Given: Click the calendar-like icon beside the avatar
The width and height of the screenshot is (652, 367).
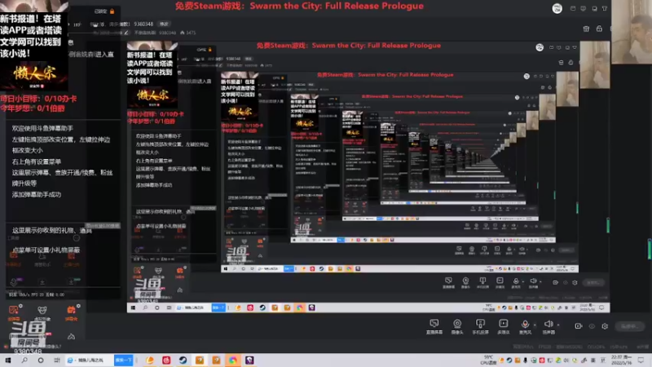Looking at the screenshot, I should pos(573,8).
